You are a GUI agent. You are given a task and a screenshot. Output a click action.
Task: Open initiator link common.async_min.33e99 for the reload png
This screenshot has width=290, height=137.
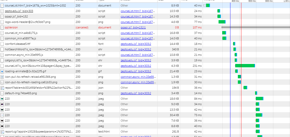pos(138,77)
